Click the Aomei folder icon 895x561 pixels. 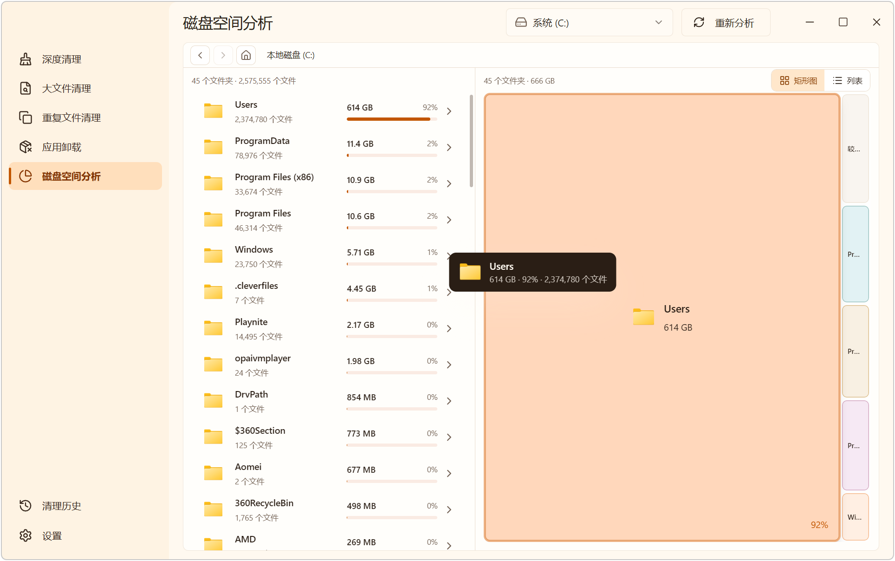(x=214, y=473)
